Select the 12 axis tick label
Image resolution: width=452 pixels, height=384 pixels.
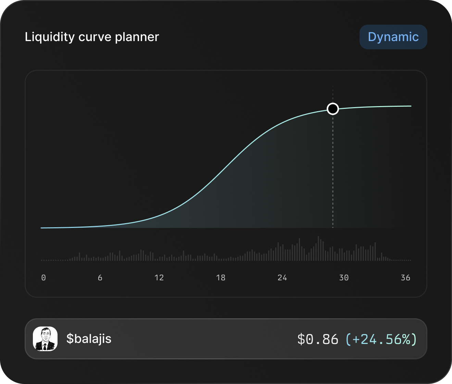point(159,278)
